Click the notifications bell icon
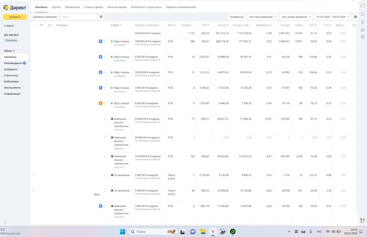 pos(363,22)
